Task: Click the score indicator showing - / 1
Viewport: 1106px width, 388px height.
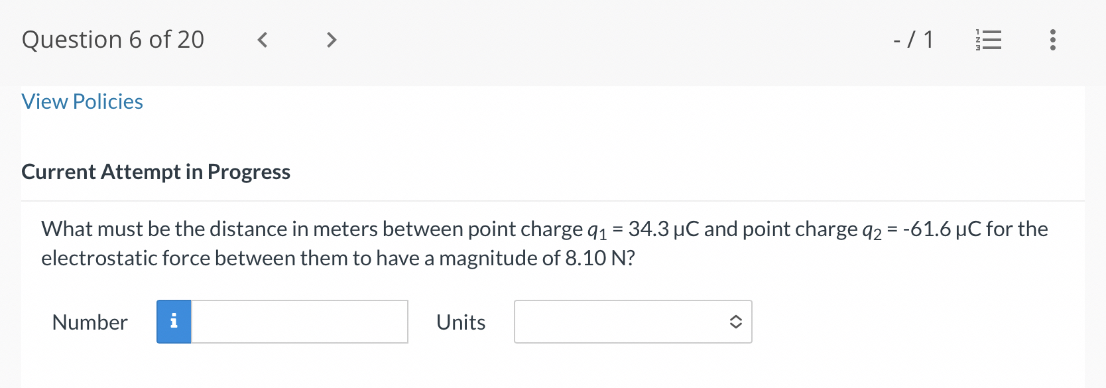Action: (913, 40)
